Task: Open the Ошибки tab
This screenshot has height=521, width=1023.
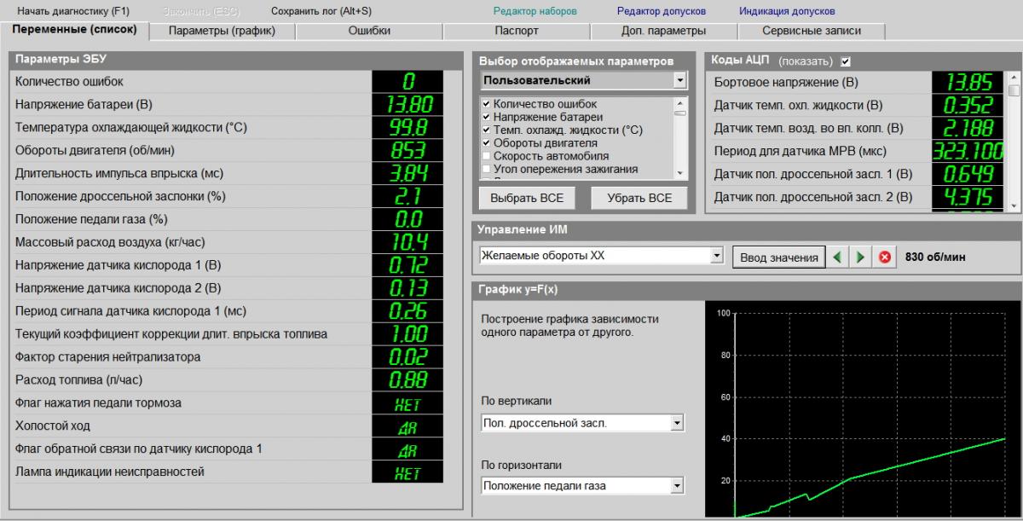Action: coord(369,31)
